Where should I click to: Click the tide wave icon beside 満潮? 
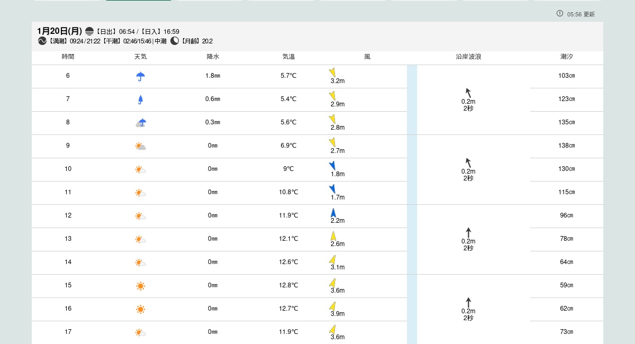point(42,41)
